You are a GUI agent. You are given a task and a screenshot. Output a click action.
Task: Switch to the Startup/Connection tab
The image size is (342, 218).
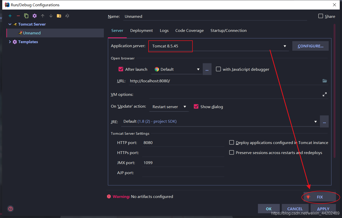pyautogui.click(x=229, y=31)
